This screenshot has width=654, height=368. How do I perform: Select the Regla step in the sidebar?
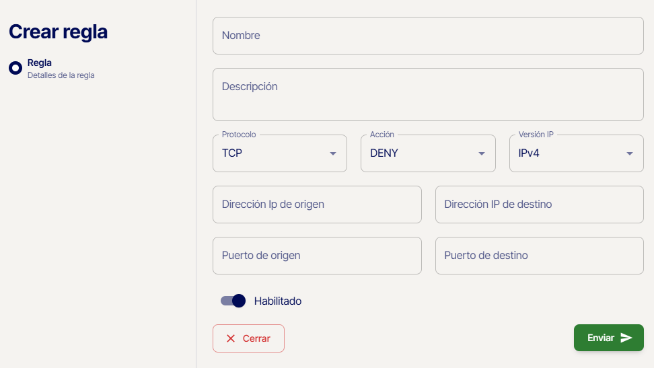click(x=40, y=63)
